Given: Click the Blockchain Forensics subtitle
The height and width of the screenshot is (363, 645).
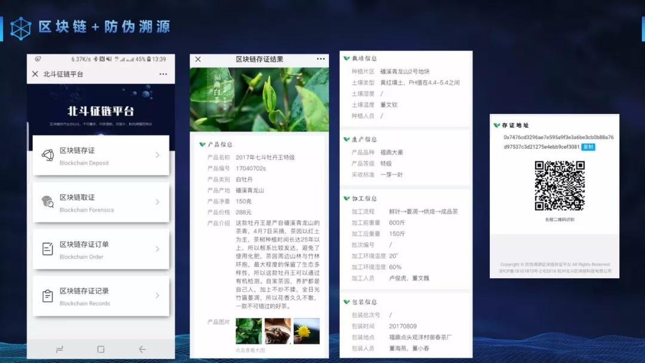Looking at the screenshot, I should [87, 210].
